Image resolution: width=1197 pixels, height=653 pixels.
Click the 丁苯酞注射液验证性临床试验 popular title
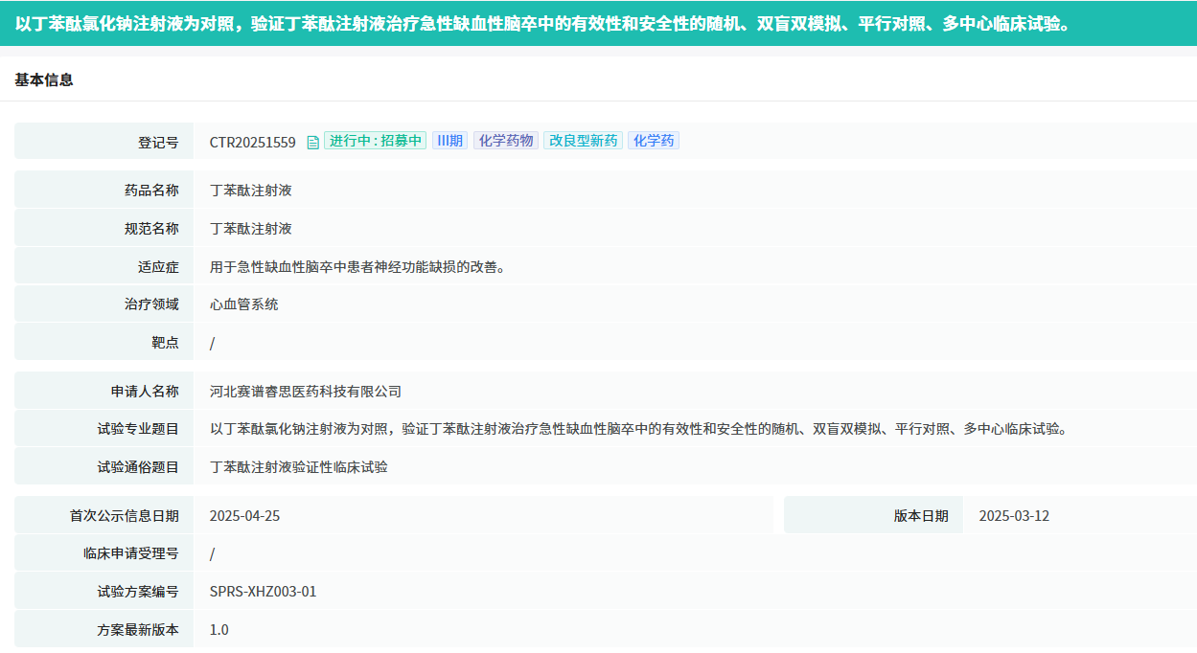pos(299,467)
